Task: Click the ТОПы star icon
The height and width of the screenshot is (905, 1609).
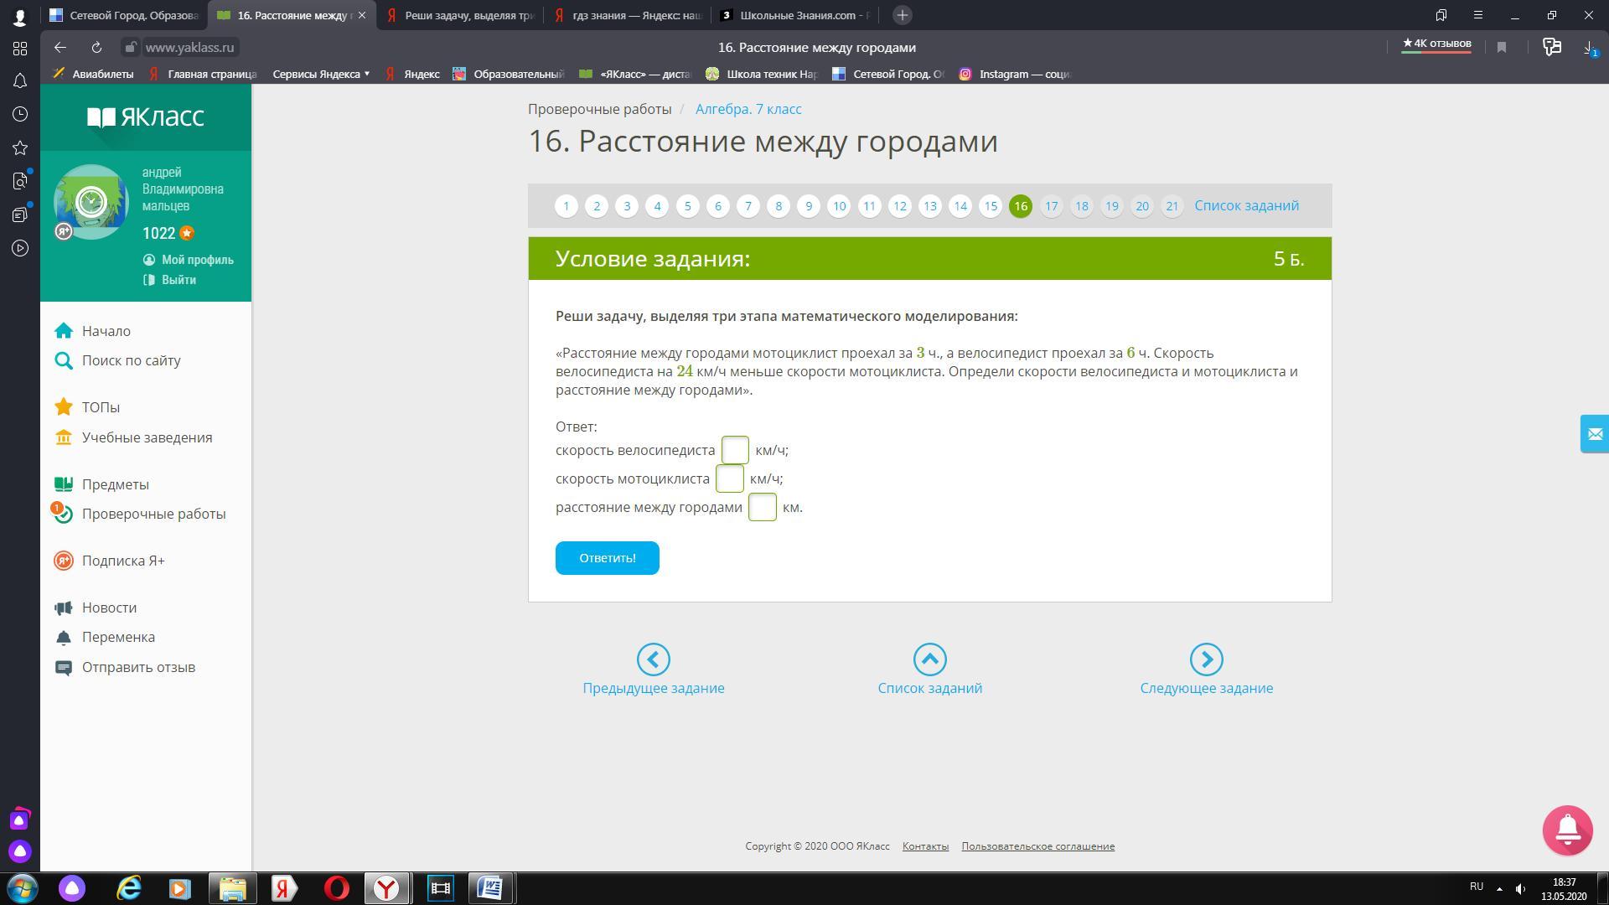Action: (x=64, y=407)
